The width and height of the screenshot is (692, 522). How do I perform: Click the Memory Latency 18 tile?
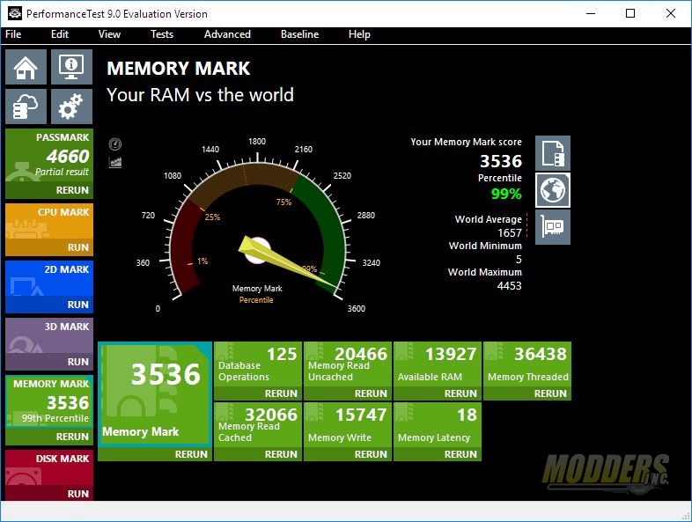[438, 425]
